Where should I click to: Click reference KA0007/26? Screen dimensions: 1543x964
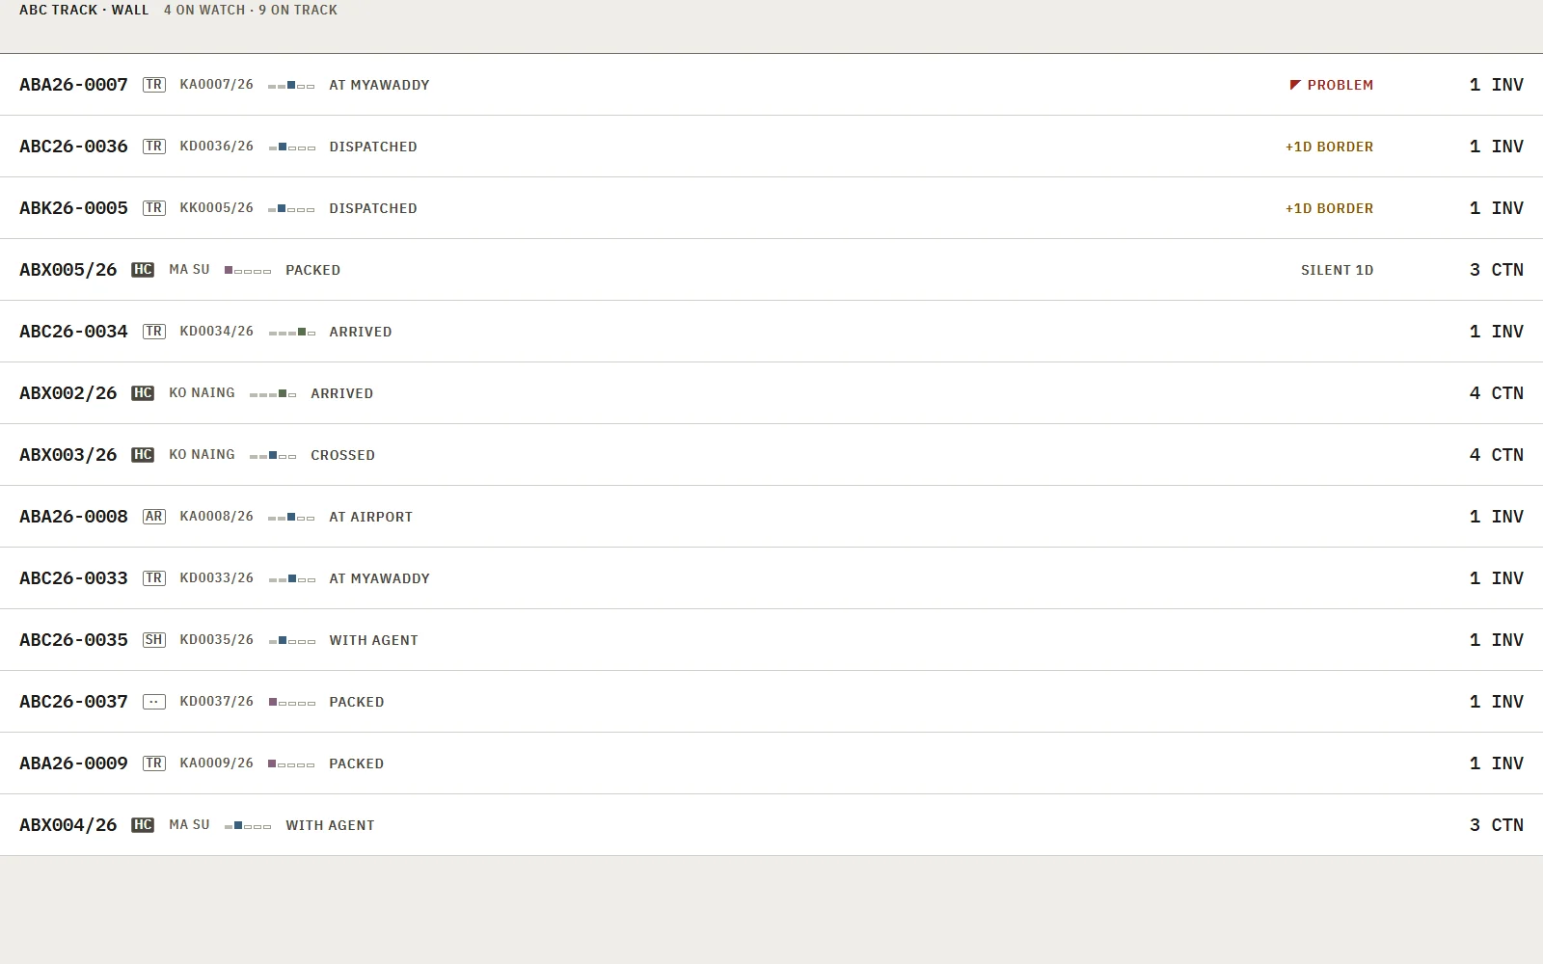point(217,85)
